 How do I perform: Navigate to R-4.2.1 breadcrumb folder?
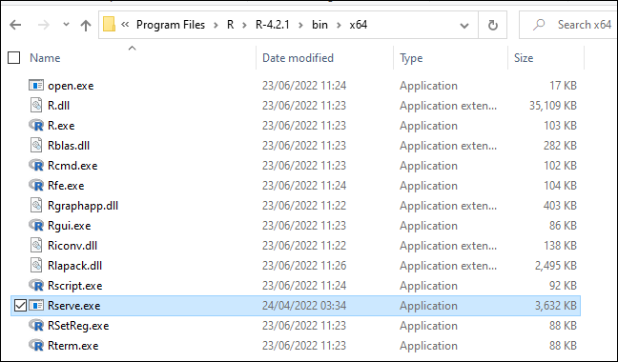(273, 25)
